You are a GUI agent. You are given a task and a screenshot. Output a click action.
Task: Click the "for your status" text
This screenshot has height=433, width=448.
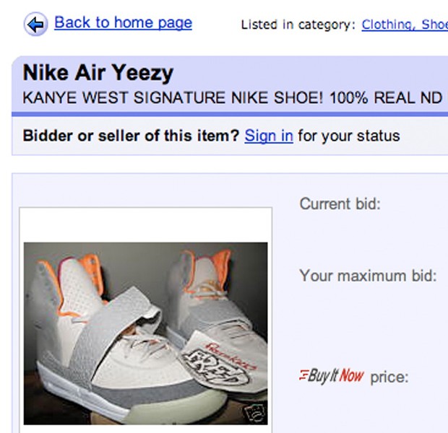[348, 136]
